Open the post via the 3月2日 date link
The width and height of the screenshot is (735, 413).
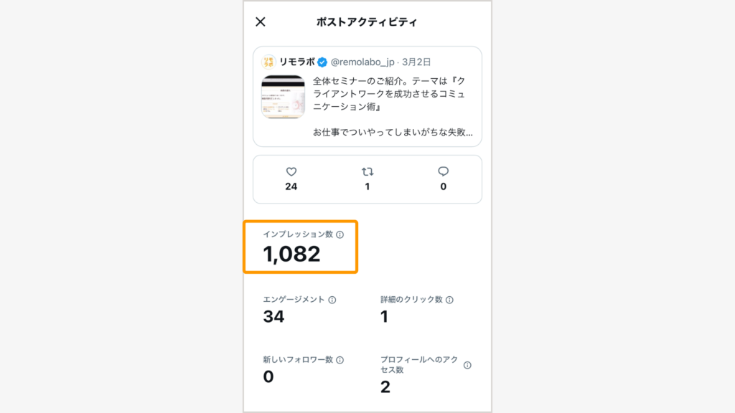pyautogui.click(x=416, y=62)
